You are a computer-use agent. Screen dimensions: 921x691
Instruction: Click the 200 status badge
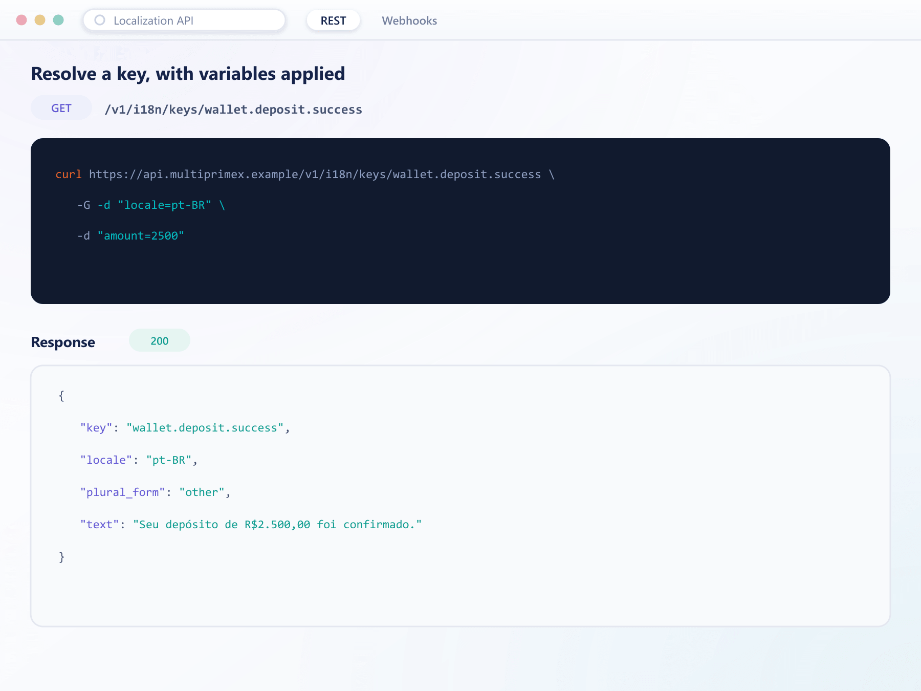point(160,340)
